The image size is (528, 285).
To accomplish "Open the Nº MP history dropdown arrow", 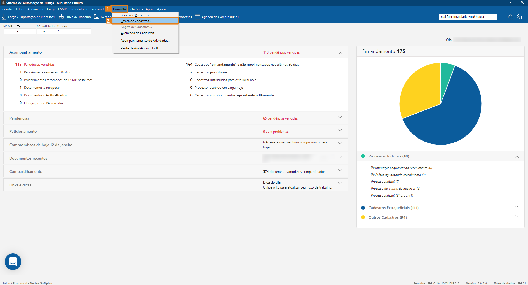I will click(23, 26).
